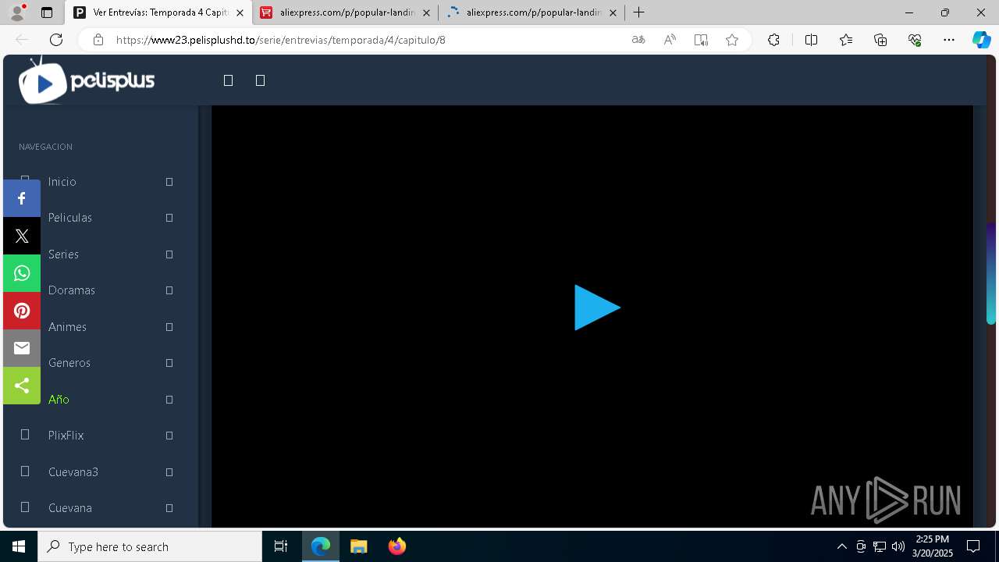View site information lock icon
Screen dimensions: 999x562
(x=98, y=40)
